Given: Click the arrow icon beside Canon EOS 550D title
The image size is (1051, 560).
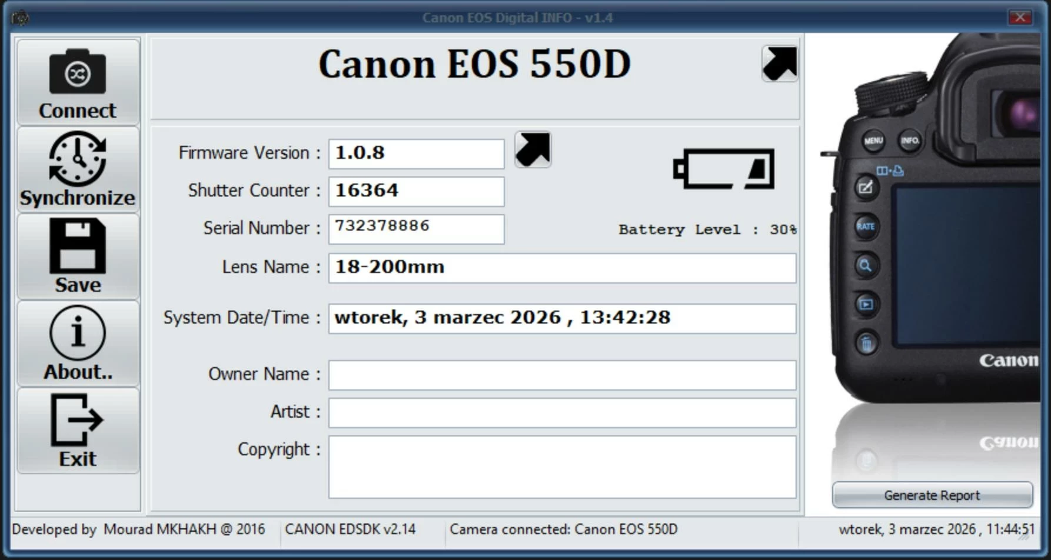Looking at the screenshot, I should pos(780,64).
